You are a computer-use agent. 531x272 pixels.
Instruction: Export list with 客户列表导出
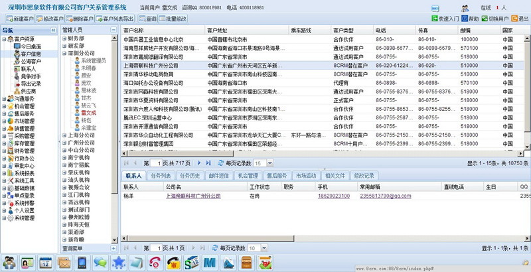coord(115,19)
